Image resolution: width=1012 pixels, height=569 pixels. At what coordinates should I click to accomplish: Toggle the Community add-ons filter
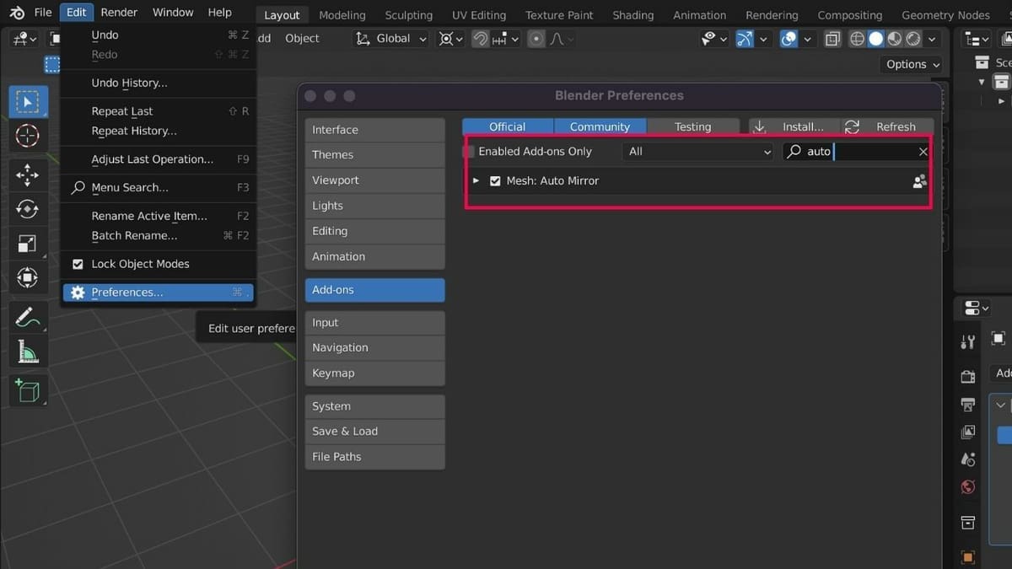tap(600, 126)
